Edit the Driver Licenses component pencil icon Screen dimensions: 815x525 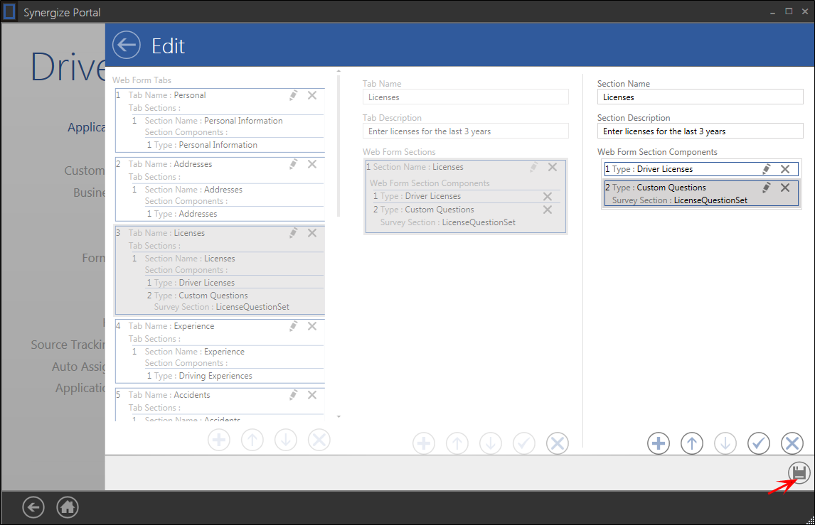tap(767, 169)
